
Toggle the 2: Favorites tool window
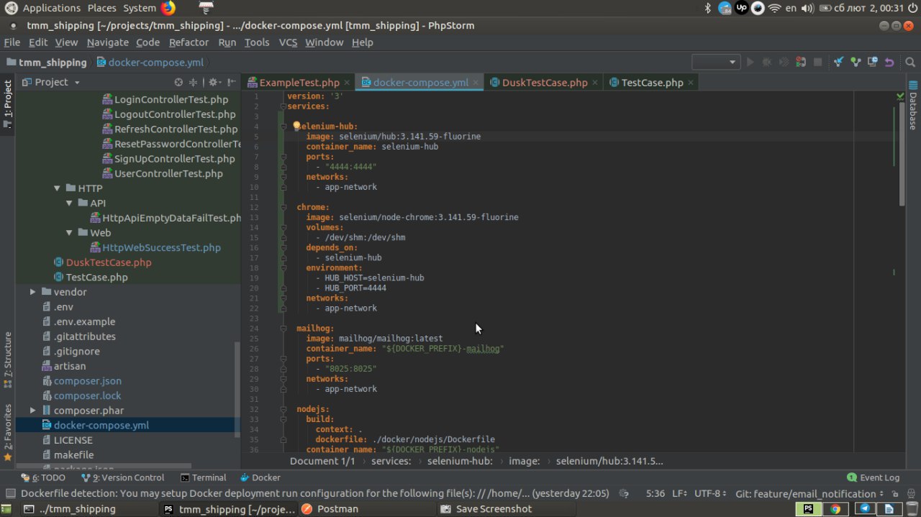tap(8, 431)
